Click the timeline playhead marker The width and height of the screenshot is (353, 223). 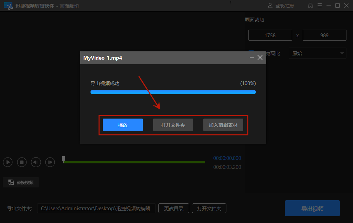pyautogui.click(x=63, y=159)
